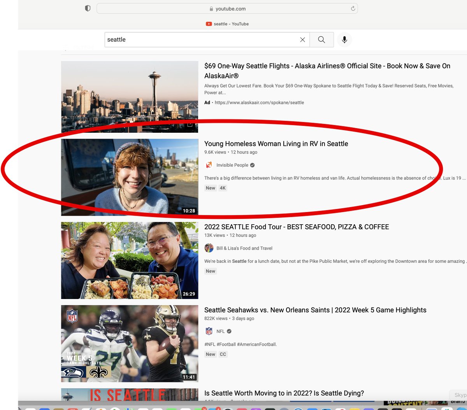
Task: Open 'Seattle Seahawks vs. New Orleans Saints' title
Action: (315, 310)
